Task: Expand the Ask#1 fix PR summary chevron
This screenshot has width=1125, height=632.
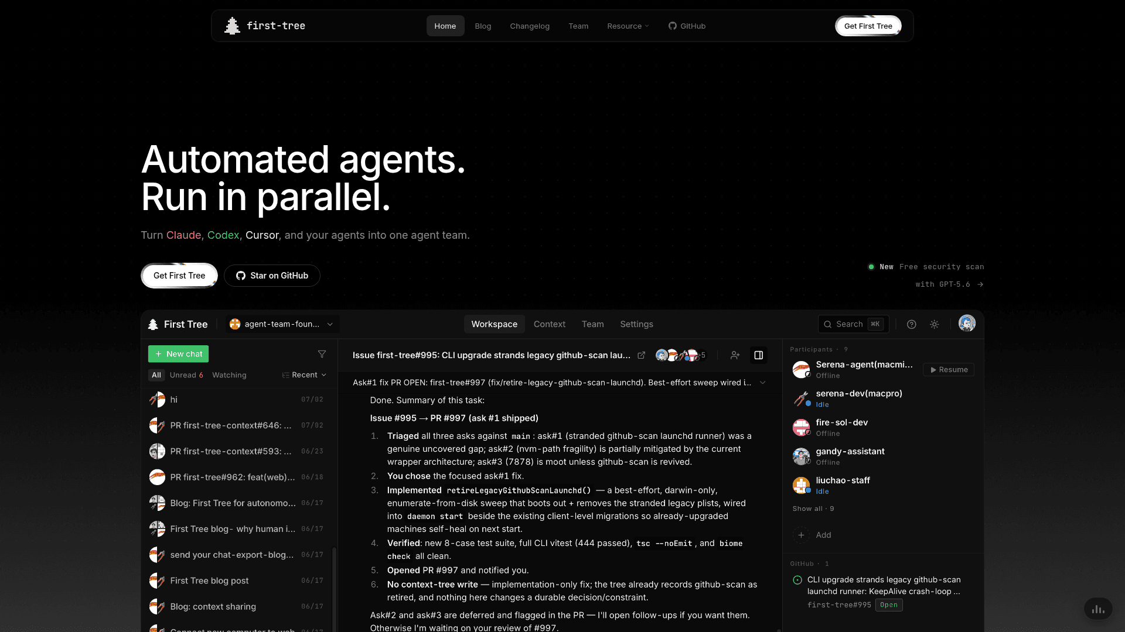Action: point(762,383)
